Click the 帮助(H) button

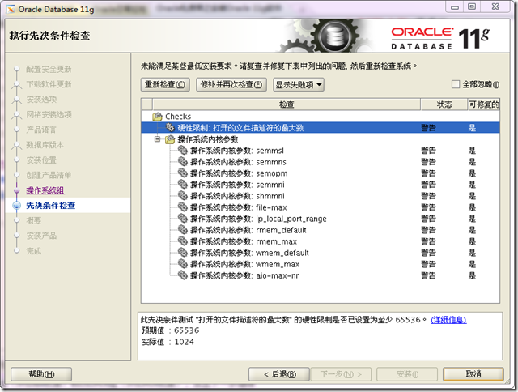pyautogui.click(x=41, y=374)
